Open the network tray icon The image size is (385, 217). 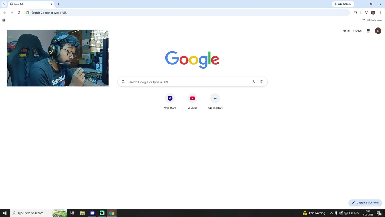(346, 213)
